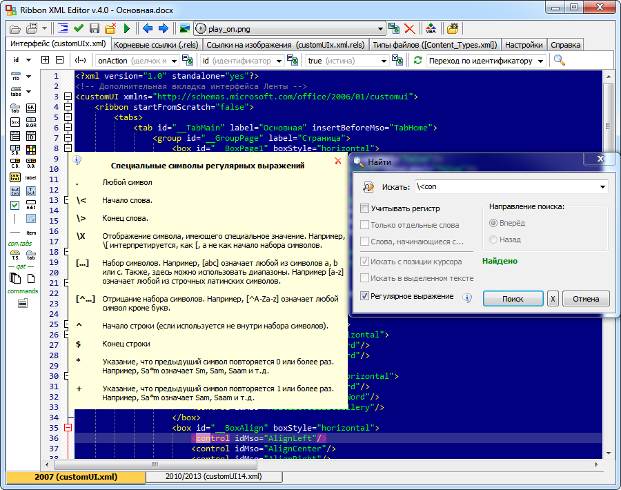Open the 'Переход по идентификатору' dropdown
The height and width of the screenshot is (490, 621).
pyautogui.click(x=540, y=61)
